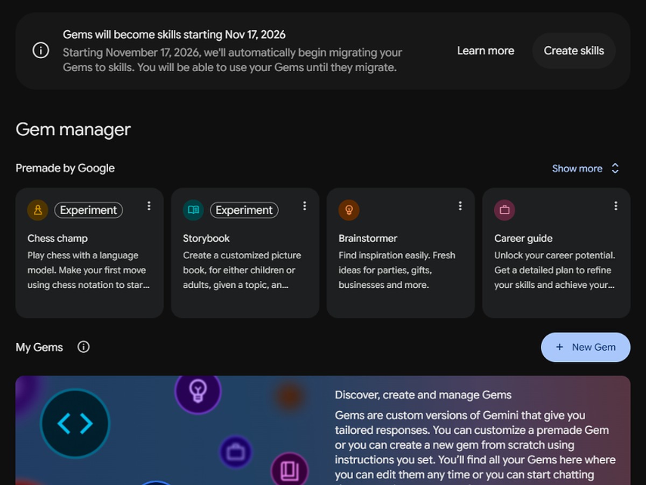Click the Chess champ pawn icon

tap(38, 210)
